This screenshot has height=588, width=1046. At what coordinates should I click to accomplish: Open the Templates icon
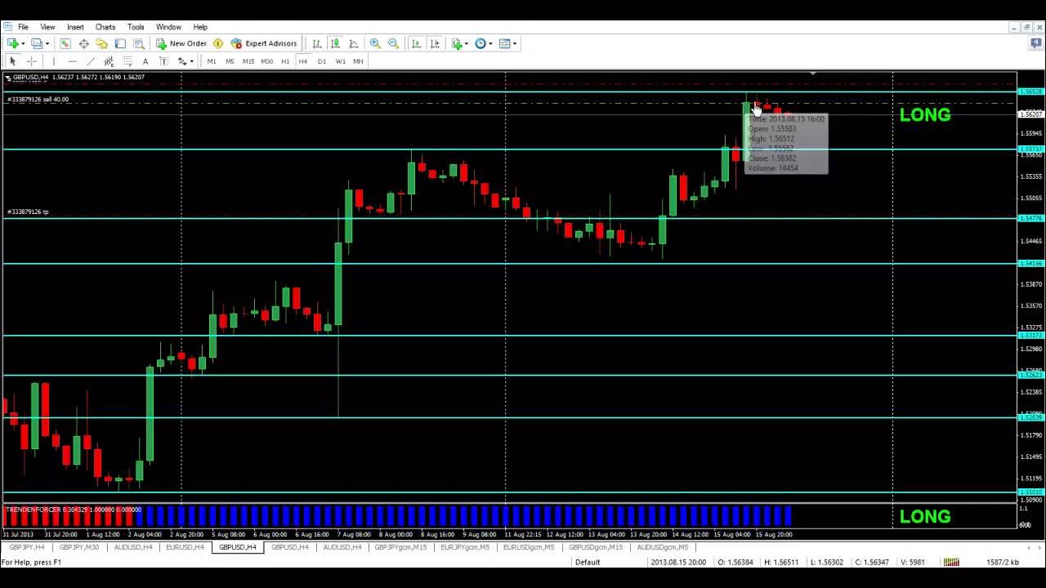[x=504, y=43]
